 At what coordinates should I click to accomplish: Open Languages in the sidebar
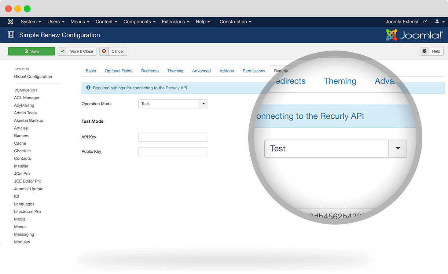(x=24, y=204)
